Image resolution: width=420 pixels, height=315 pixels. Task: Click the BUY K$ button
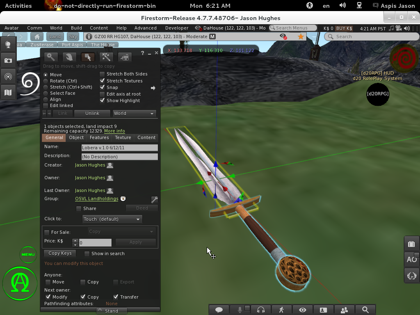344,28
